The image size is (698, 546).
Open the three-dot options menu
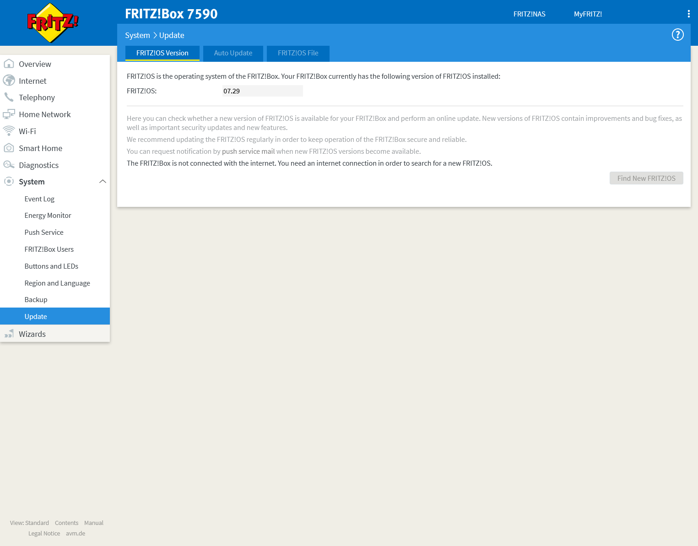click(x=688, y=14)
